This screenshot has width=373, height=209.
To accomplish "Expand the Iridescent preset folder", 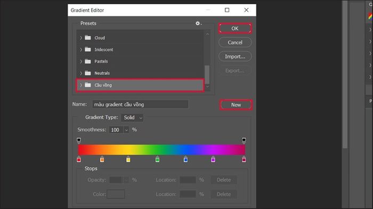I will 81,49.
